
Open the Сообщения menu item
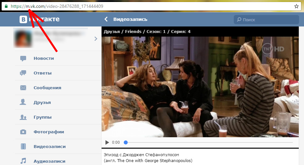pyautogui.click(x=47, y=88)
